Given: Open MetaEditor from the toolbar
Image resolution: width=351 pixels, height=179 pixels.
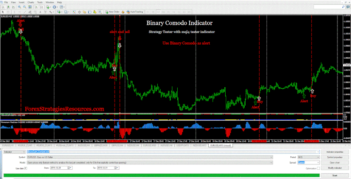Looking at the screenshot, I should click(123, 12).
